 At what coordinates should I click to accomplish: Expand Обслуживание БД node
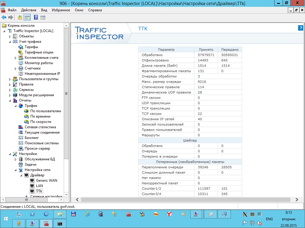(x=15, y=159)
